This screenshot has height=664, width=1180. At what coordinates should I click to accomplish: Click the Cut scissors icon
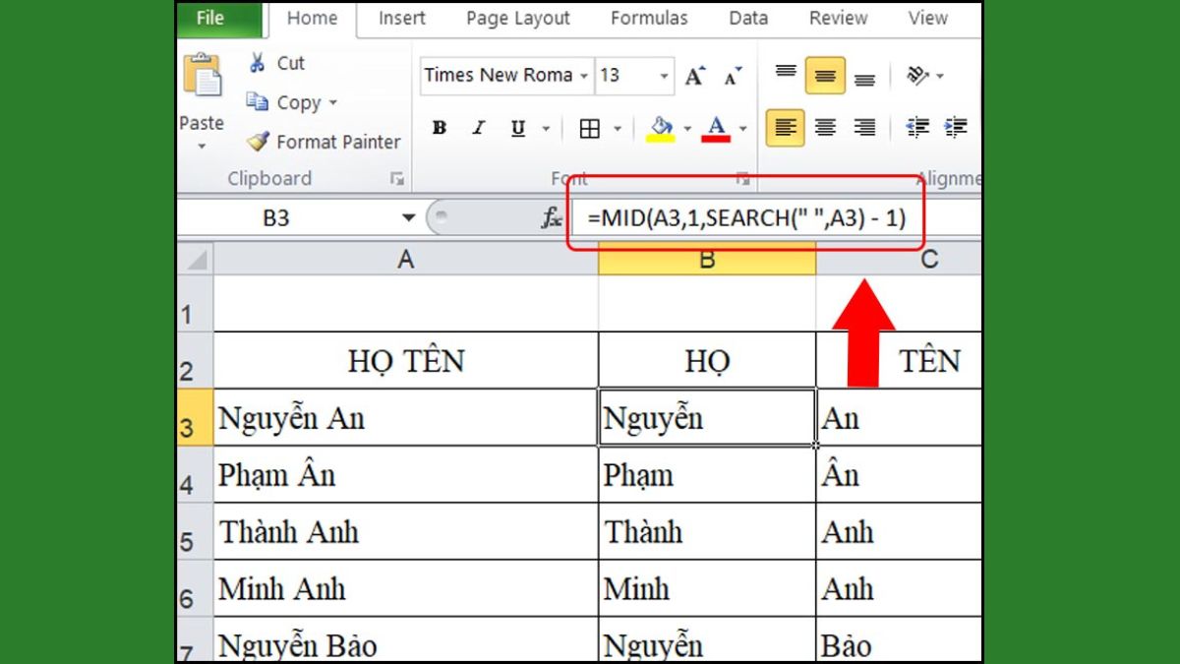[x=258, y=63]
